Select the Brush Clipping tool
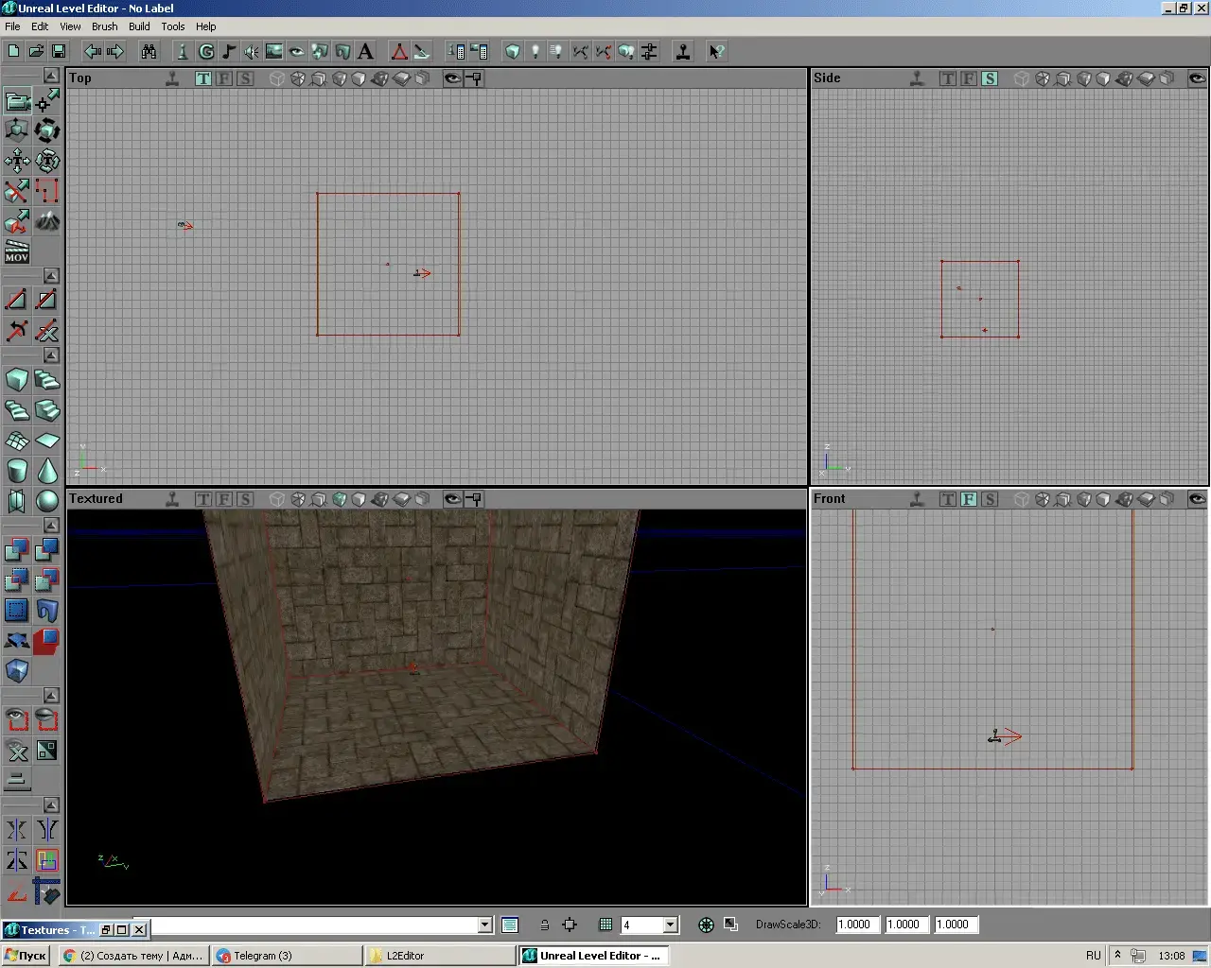Image resolution: width=1211 pixels, height=968 pixels. point(17,191)
